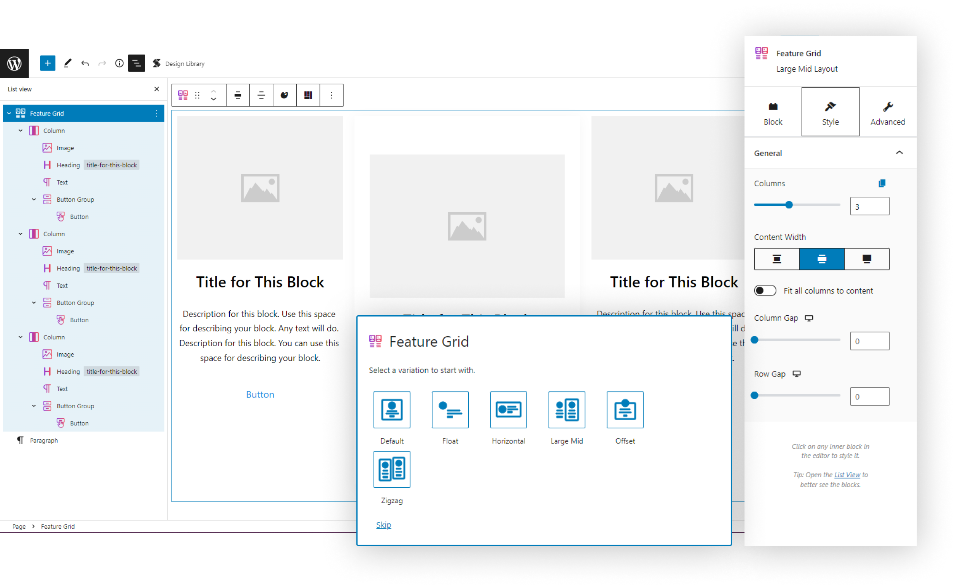
Task: Select the narrow content width option
Action: 776,259
